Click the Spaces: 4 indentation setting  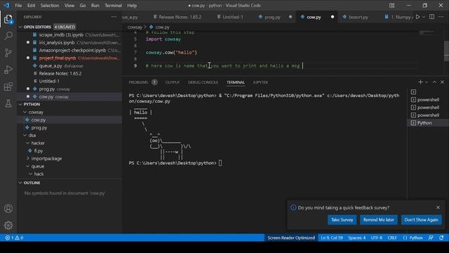pyautogui.click(x=357, y=238)
